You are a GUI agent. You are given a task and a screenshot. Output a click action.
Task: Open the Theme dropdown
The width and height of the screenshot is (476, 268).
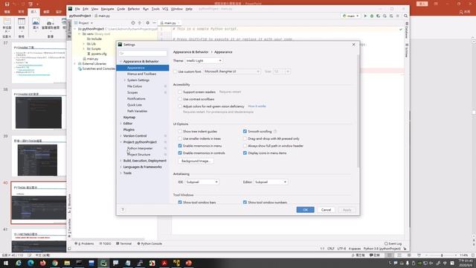click(x=204, y=61)
